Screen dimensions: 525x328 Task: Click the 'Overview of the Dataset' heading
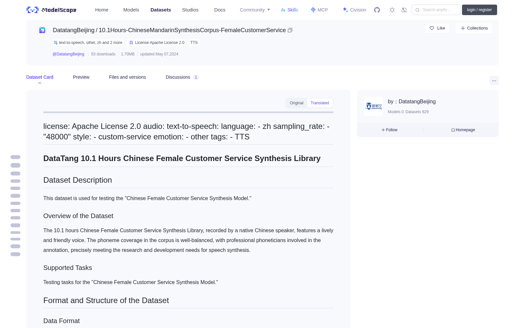(78, 216)
